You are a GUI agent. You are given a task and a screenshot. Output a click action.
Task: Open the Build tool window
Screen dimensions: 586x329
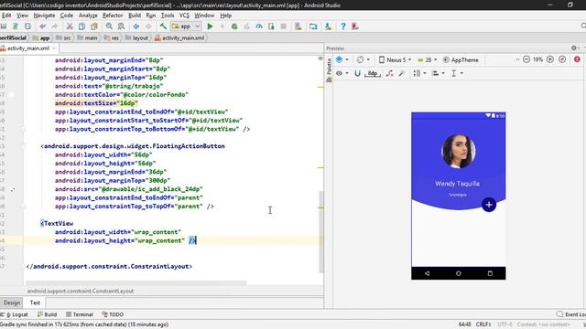(x=47, y=314)
